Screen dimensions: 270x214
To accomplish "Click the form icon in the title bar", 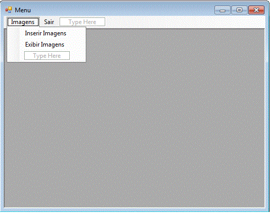I will pyautogui.click(x=9, y=10).
